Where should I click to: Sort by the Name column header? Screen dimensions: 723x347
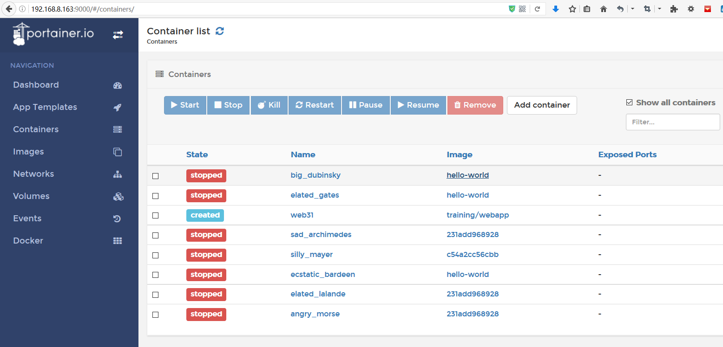click(303, 155)
